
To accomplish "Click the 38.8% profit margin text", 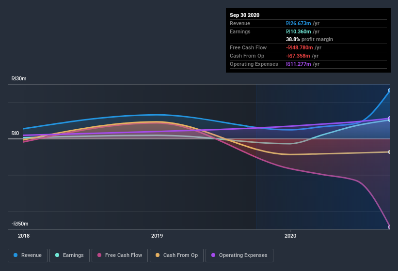I will [x=309, y=39].
